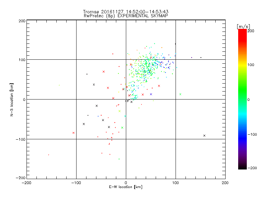Select the purple dot east of 100 km near N-S 105 km

point(192,57)
